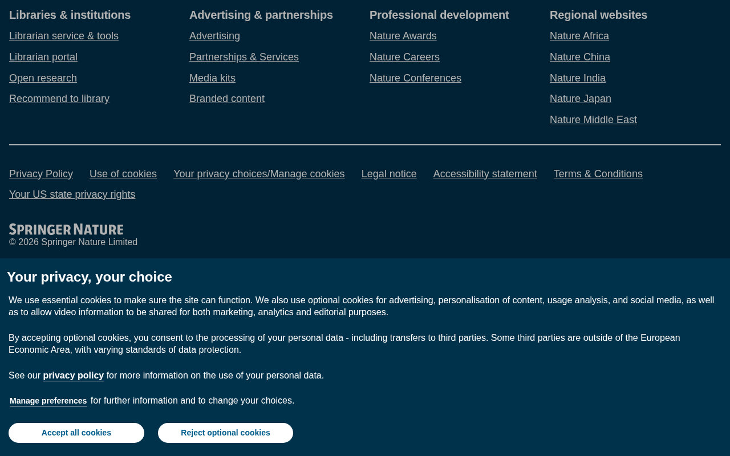Click the © 2026 Springer Nature Limited text

pos(73,242)
